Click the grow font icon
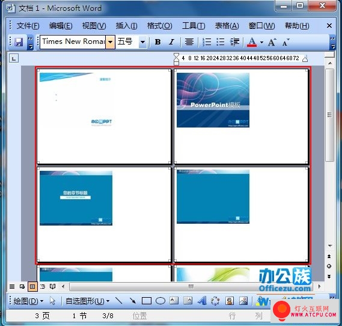Image resolution: width=342 pixels, height=326 pixels. [272, 42]
